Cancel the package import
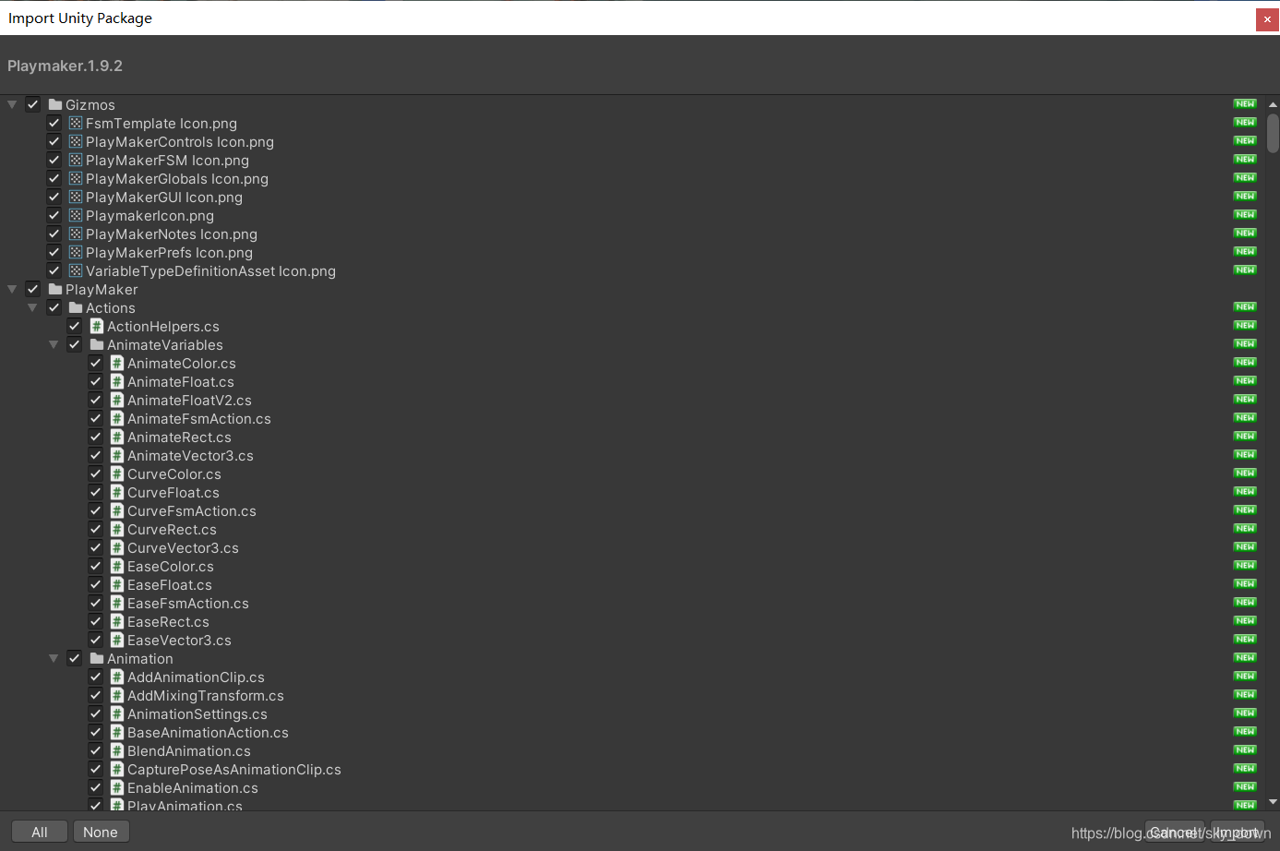 click(x=1174, y=832)
